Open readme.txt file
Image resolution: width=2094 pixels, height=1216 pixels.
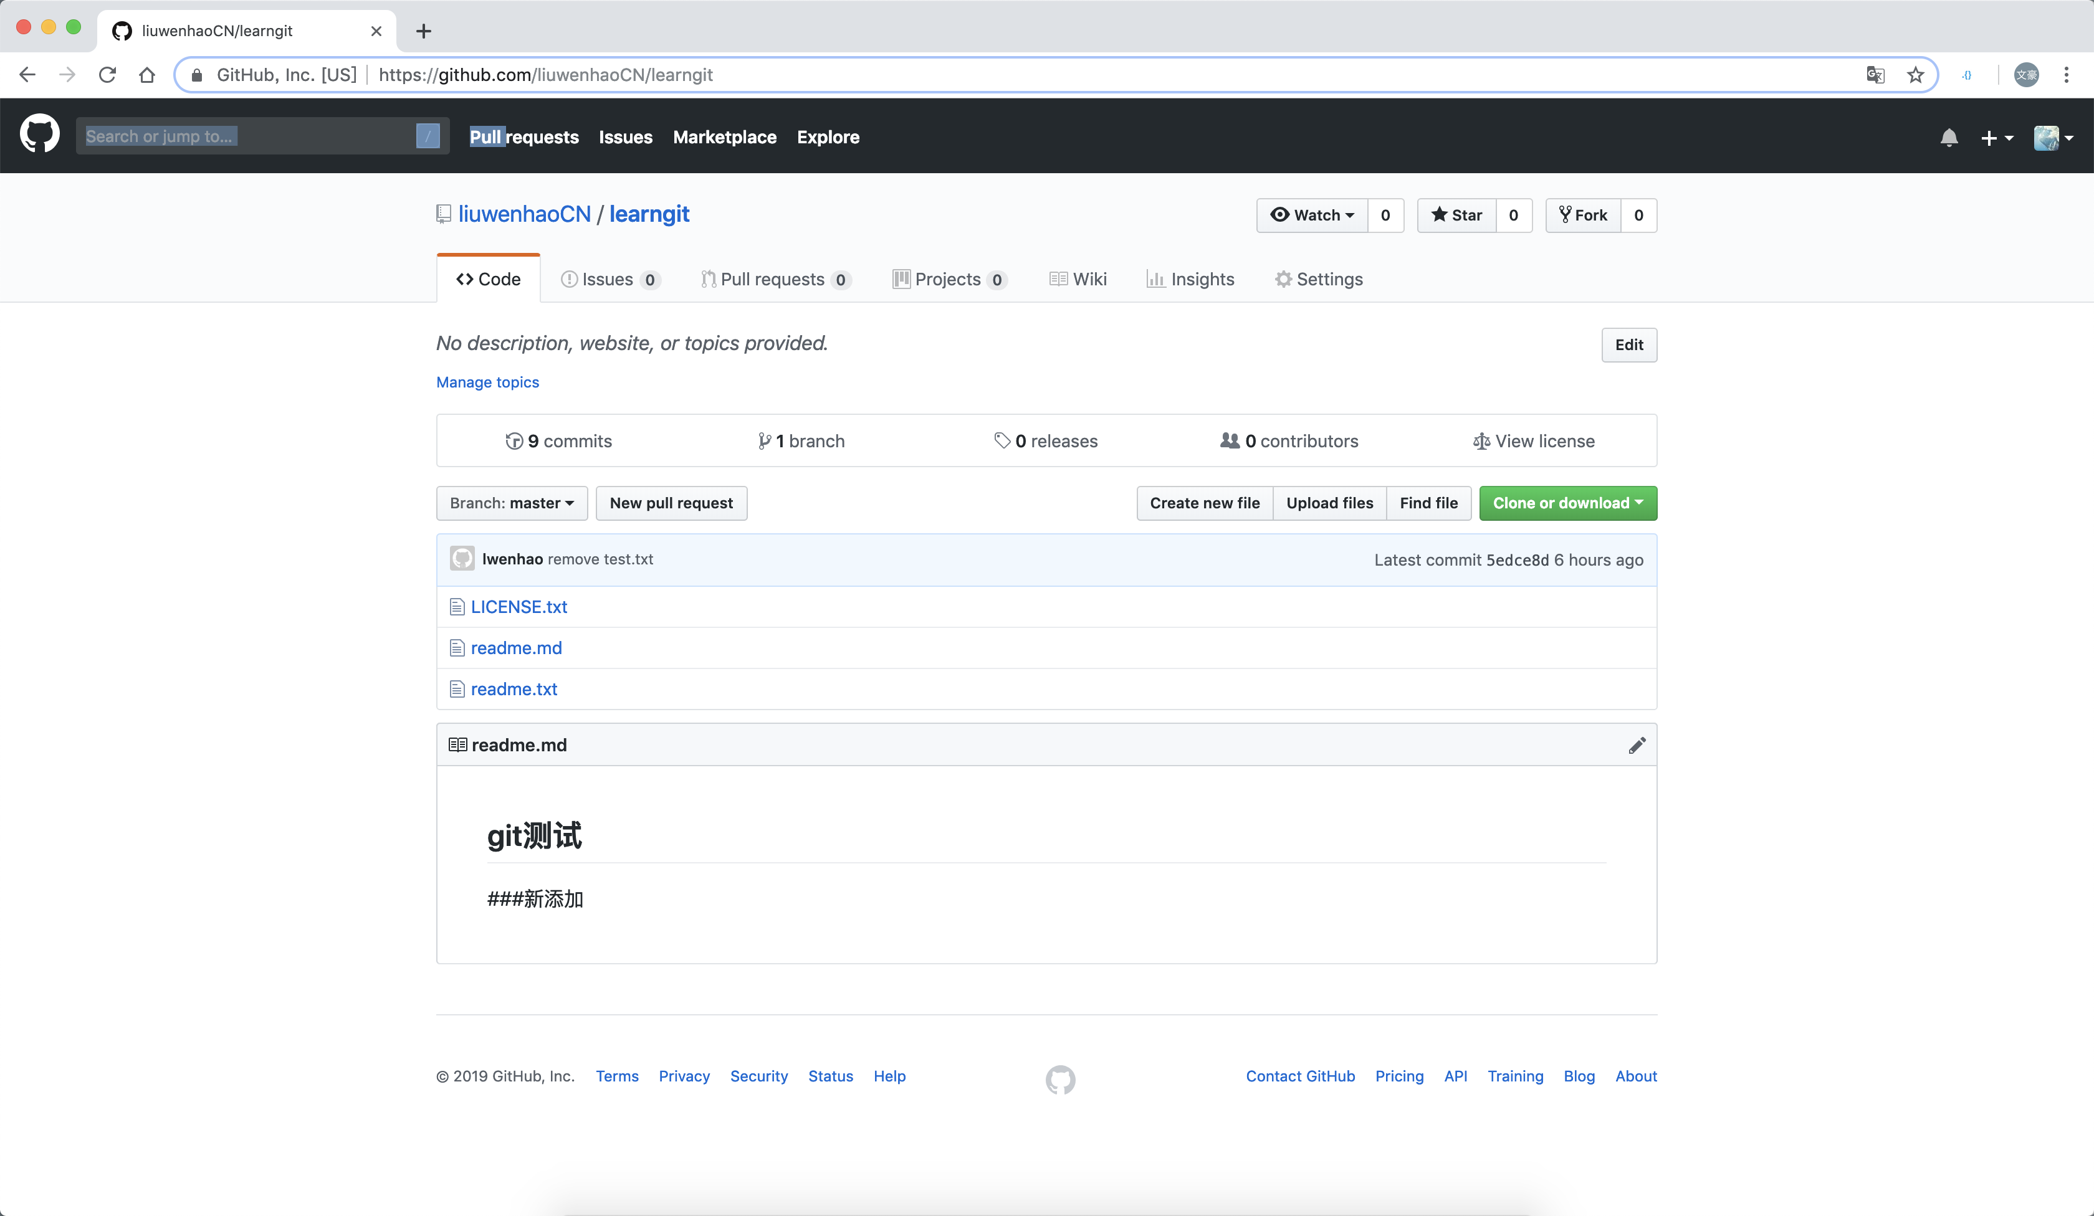(514, 688)
